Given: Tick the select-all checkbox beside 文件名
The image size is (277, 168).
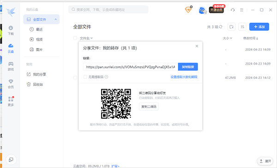Looking at the screenshot, I should (75, 38).
